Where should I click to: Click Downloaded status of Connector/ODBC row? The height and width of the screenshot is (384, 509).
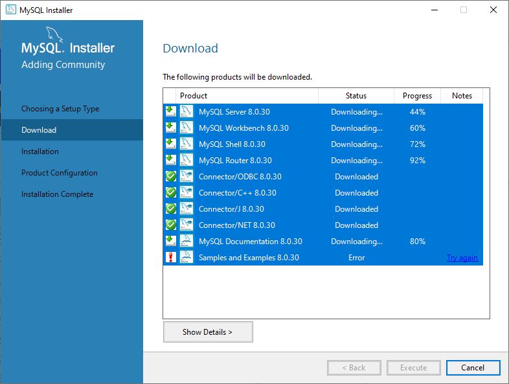356,177
